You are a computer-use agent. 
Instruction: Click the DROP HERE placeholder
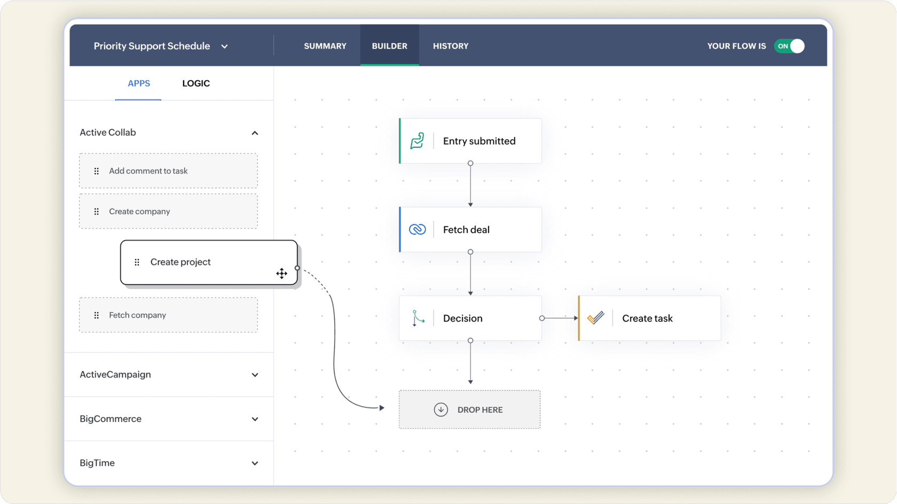click(470, 410)
